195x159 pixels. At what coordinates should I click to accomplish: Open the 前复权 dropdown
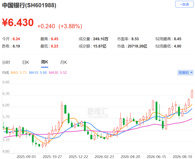tap(185, 73)
